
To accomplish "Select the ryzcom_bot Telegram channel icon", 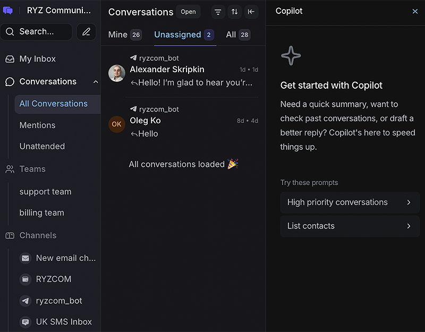I will (25, 301).
